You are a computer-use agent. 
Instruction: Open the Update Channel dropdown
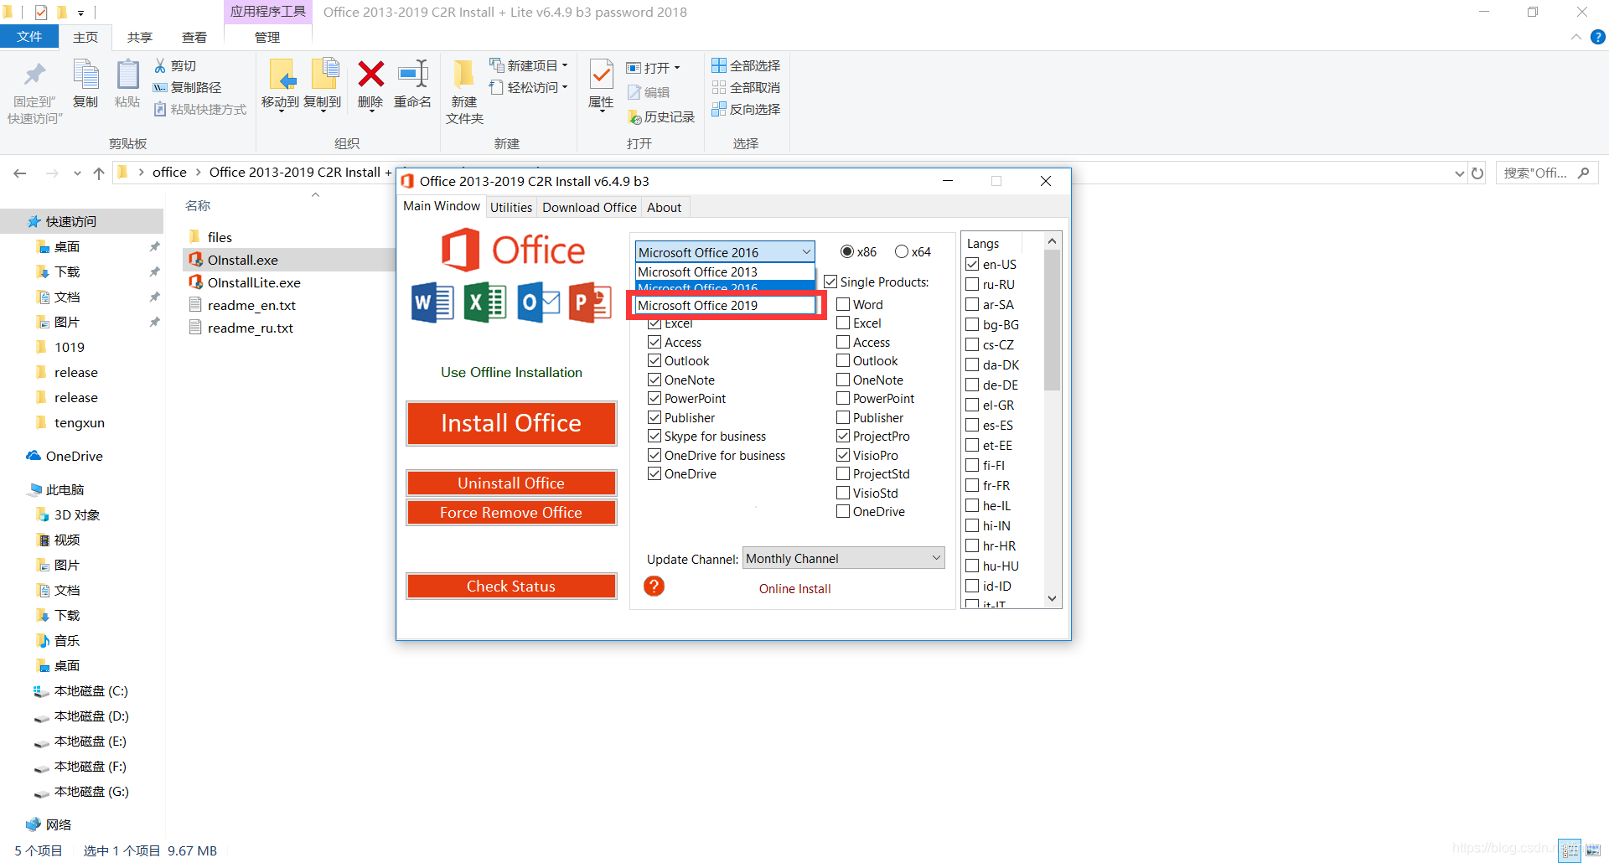[x=843, y=558]
